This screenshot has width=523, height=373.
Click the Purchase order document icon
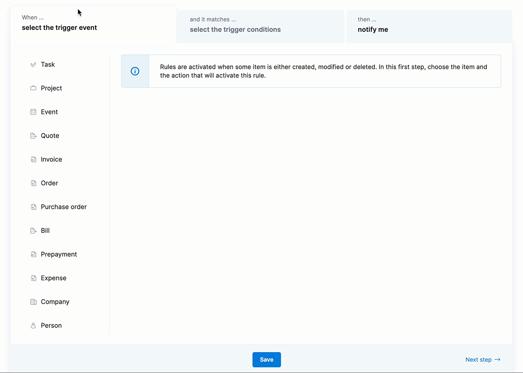coord(33,207)
